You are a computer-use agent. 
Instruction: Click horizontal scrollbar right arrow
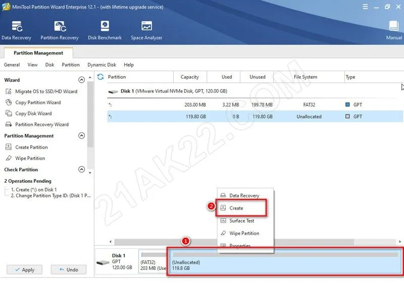click(399, 242)
